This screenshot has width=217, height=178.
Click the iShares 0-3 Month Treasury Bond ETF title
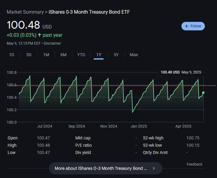(x=89, y=12)
